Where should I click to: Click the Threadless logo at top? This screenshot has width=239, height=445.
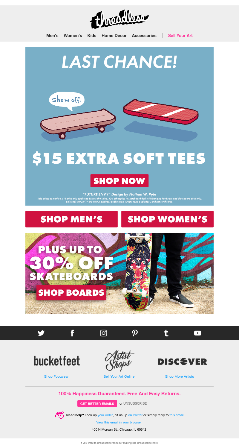(119, 19)
